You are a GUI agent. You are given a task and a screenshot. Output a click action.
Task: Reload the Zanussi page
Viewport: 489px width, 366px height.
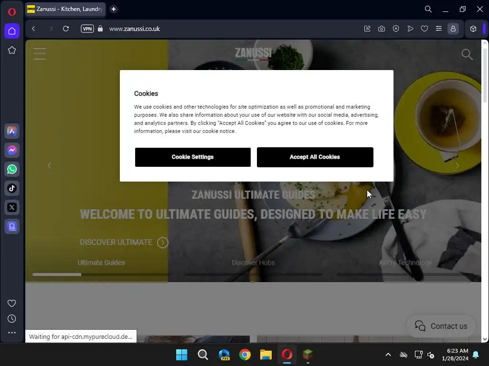tap(66, 29)
